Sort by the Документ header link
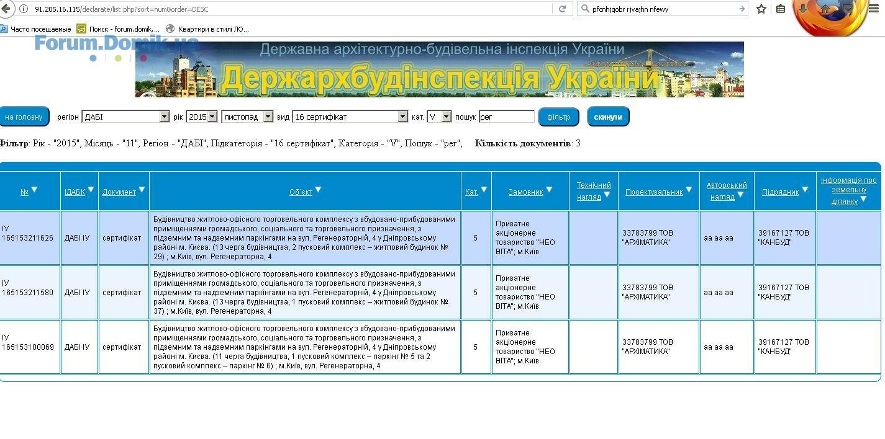The image size is (885, 439). tap(119, 192)
